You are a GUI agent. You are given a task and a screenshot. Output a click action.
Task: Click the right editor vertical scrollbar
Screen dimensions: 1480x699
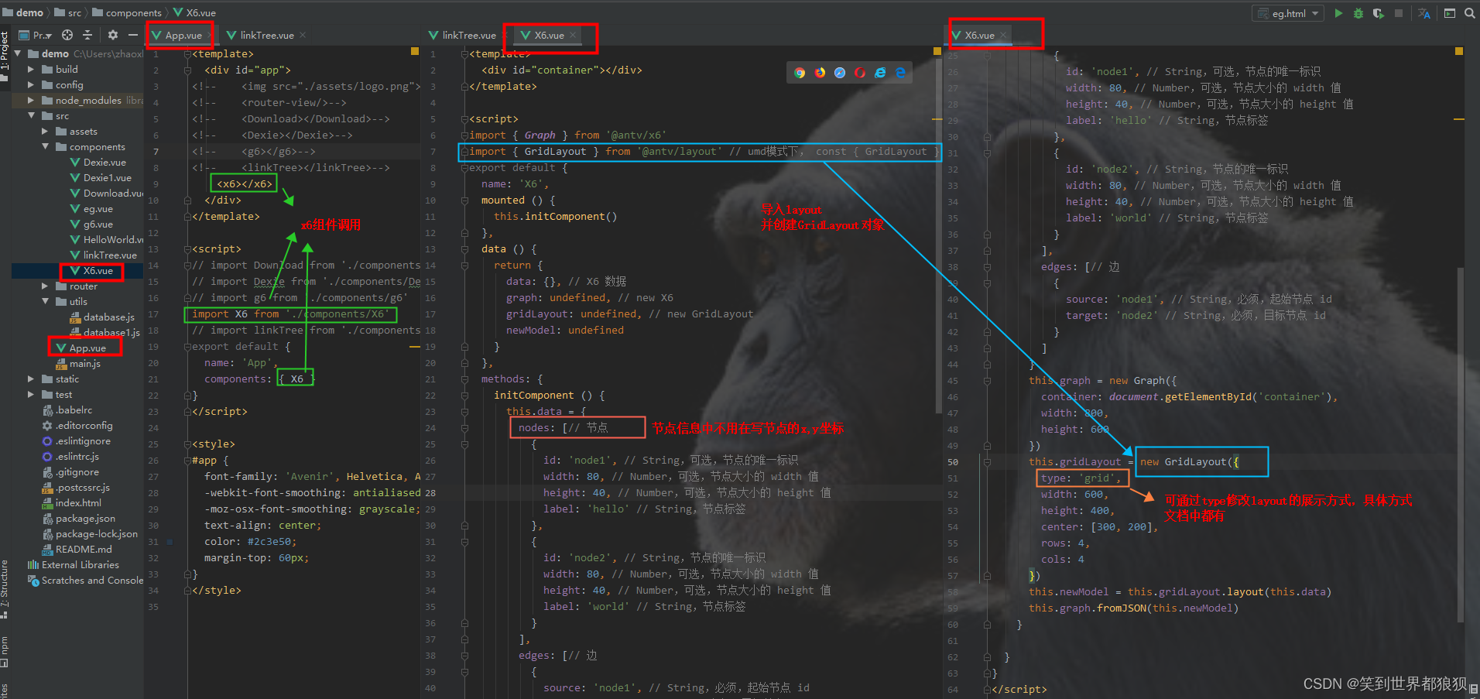pyautogui.click(x=1461, y=444)
